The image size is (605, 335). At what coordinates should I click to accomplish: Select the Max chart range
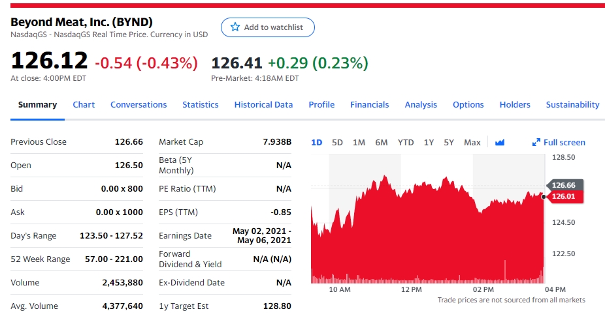472,143
